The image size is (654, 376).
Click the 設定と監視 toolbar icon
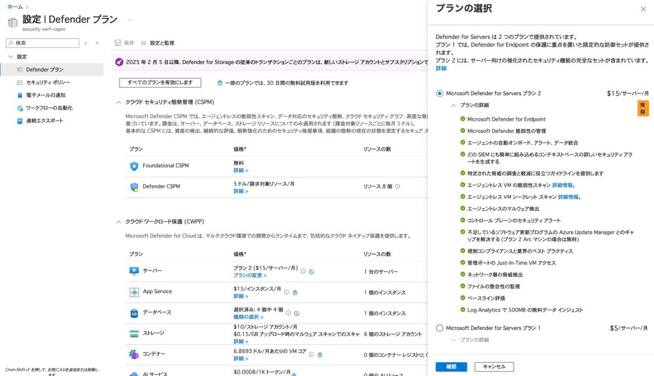click(x=144, y=43)
